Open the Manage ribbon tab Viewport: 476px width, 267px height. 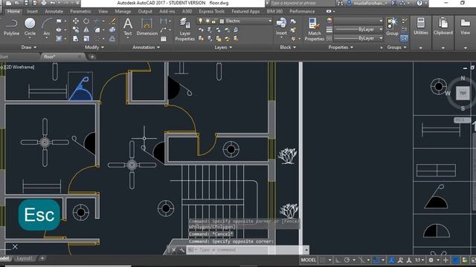point(123,11)
